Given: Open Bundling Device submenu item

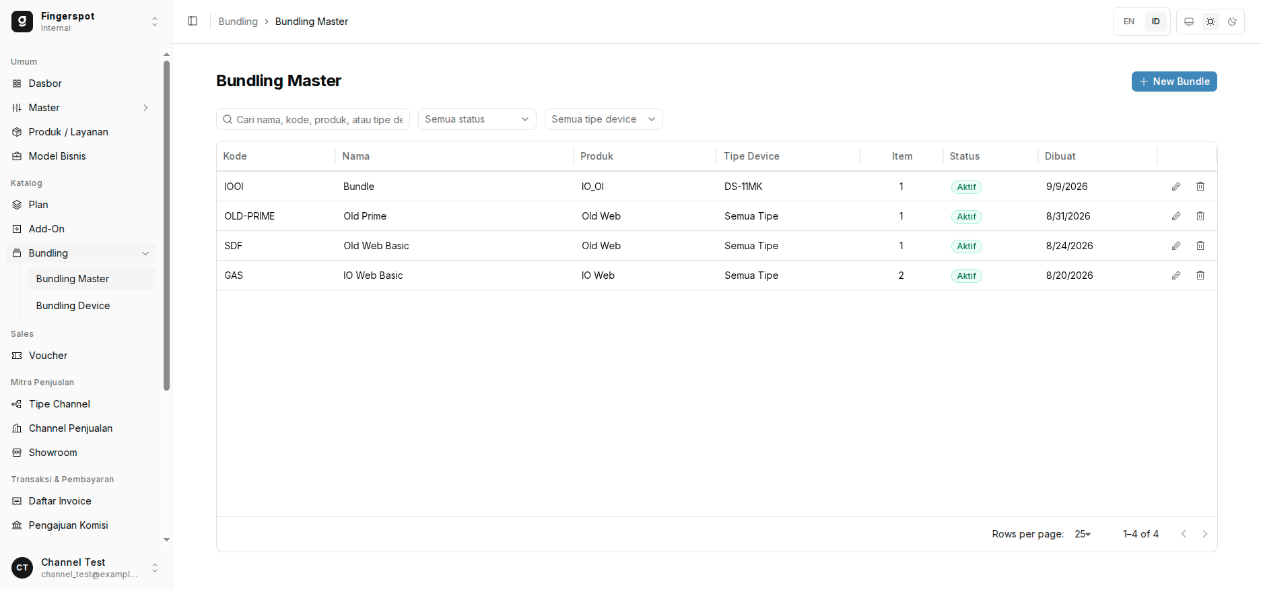Looking at the screenshot, I should click(92, 306).
